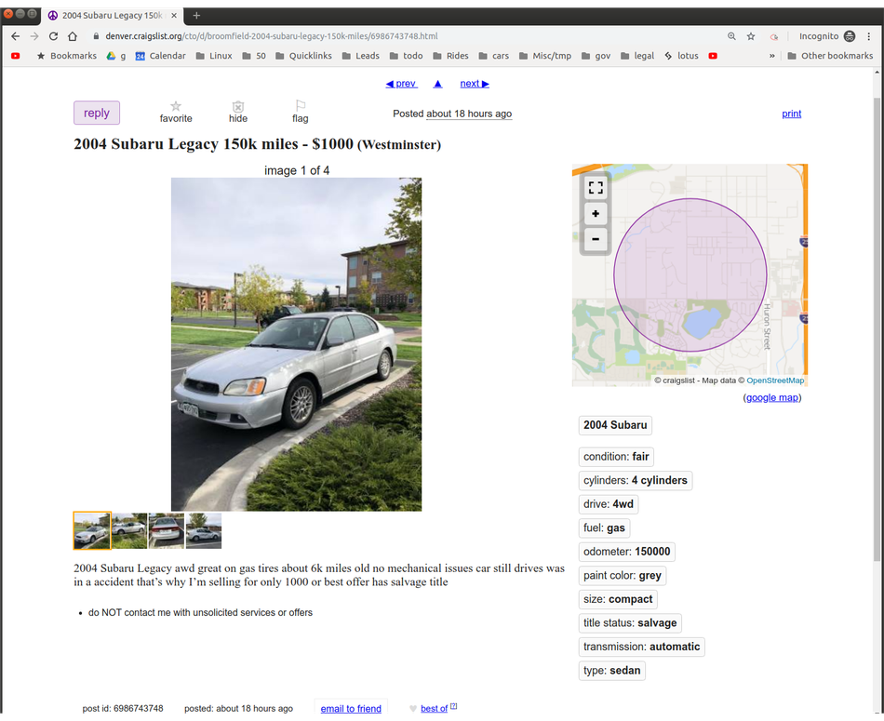The height and width of the screenshot is (721, 884).
Task: Go to the next posting link
Action: click(475, 84)
